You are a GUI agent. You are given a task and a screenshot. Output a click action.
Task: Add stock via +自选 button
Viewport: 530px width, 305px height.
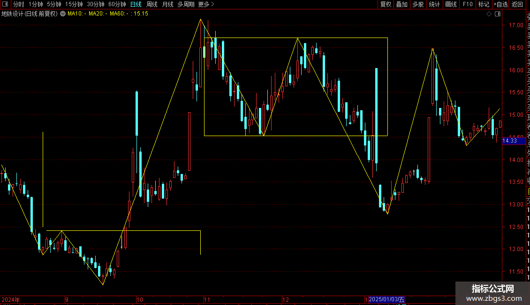500,4
